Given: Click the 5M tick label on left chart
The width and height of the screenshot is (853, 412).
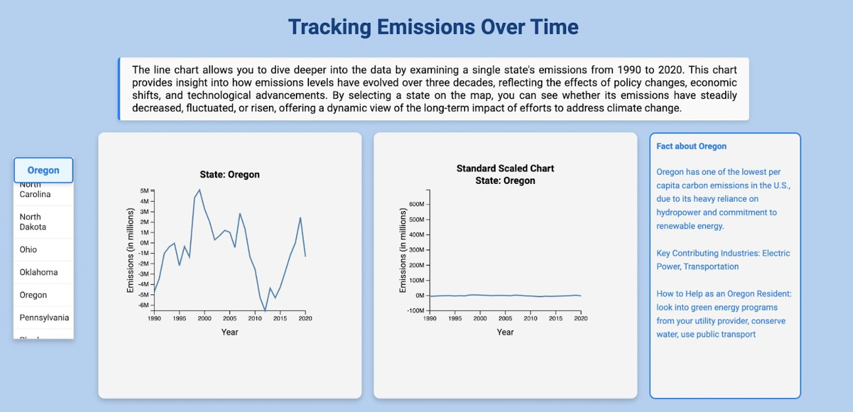Looking at the screenshot, I should 144,191.
